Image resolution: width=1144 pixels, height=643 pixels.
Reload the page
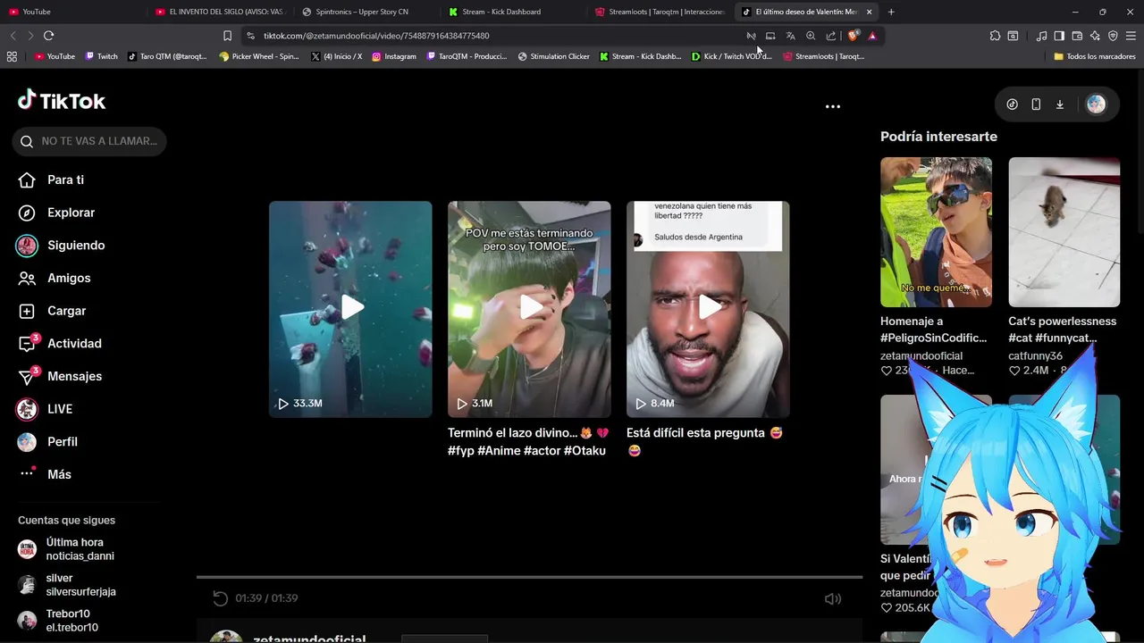(48, 36)
